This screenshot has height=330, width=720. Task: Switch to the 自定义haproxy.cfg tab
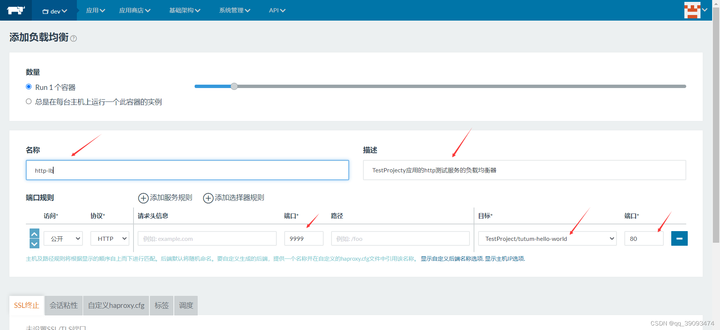[116, 305]
